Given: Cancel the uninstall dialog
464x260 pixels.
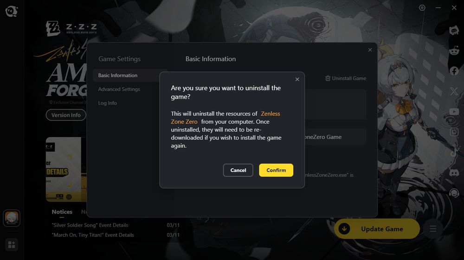Looking at the screenshot, I should coord(238,170).
